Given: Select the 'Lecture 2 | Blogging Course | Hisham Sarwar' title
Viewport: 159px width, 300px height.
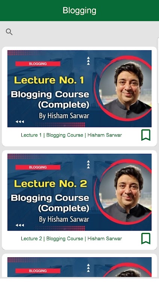Looking at the screenshot, I should point(71,238).
